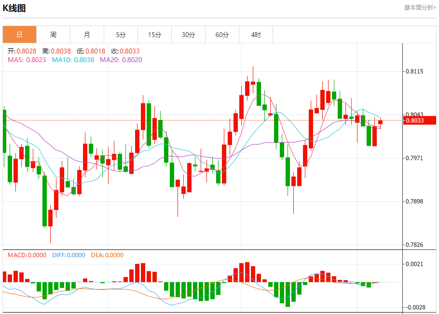Screen dimensions: 439x314
Task: Click the MA10: 0.8038 label
Action: 73,60
